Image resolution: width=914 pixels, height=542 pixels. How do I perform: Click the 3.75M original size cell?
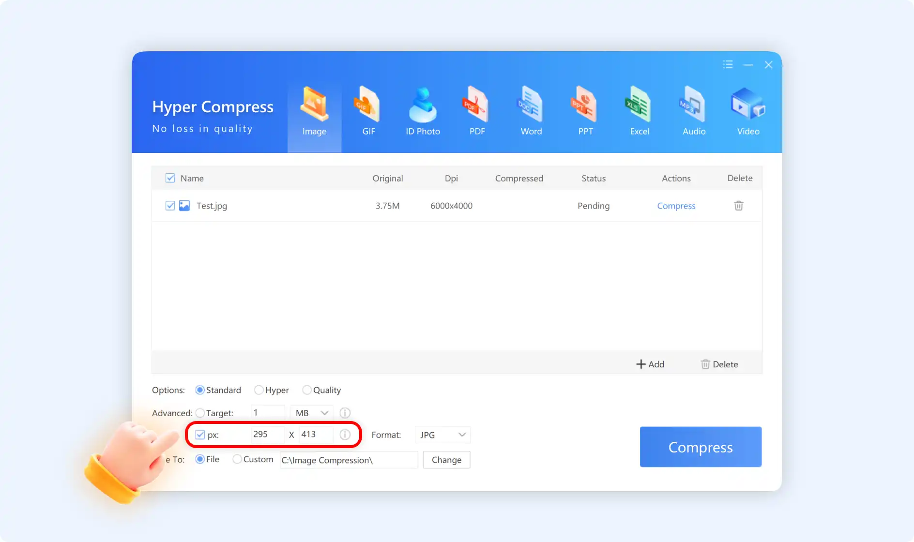point(388,206)
